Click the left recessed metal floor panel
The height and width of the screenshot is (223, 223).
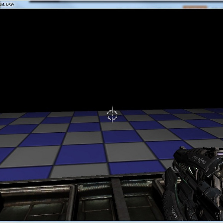(35, 203)
